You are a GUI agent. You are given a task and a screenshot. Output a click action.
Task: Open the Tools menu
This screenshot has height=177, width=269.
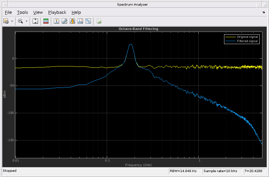[22, 12]
